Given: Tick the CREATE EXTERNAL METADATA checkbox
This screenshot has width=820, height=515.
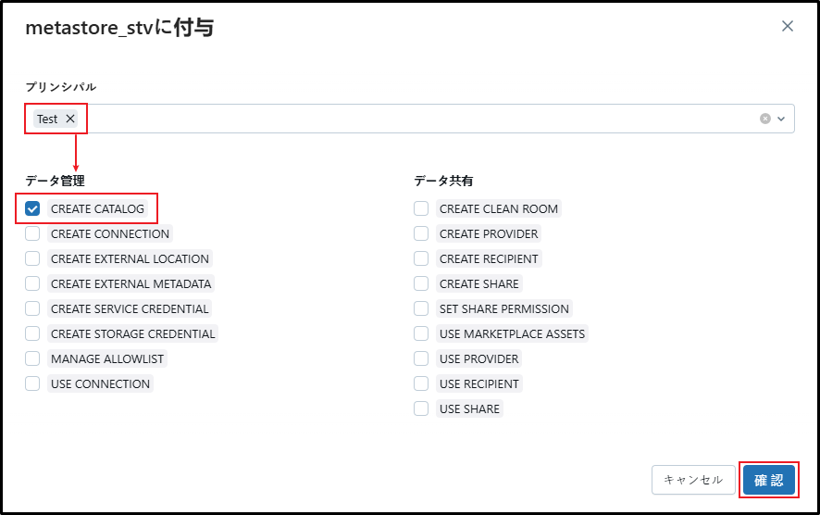Looking at the screenshot, I should (32, 283).
